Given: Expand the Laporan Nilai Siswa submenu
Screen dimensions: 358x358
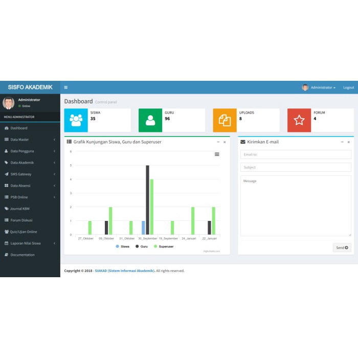Looking at the screenshot, I should [x=30, y=243].
